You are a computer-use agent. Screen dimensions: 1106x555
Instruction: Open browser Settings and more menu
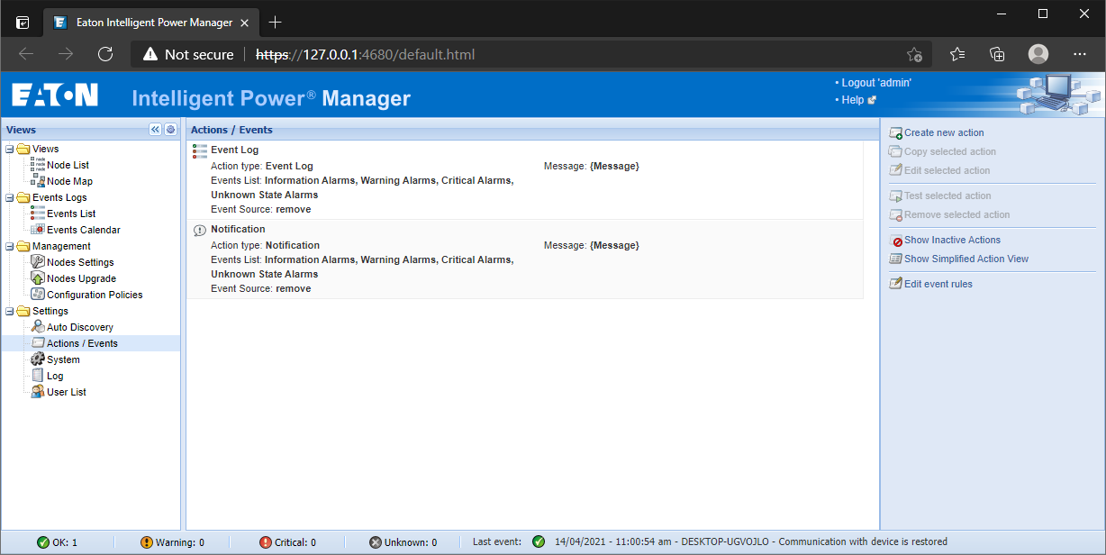click(x=1080, y=54)
